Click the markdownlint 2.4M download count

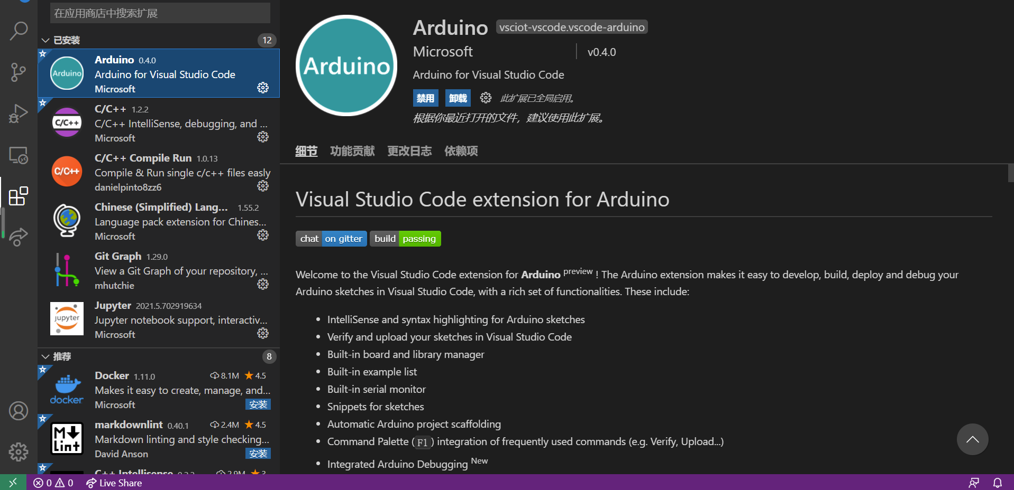(225, 425)
